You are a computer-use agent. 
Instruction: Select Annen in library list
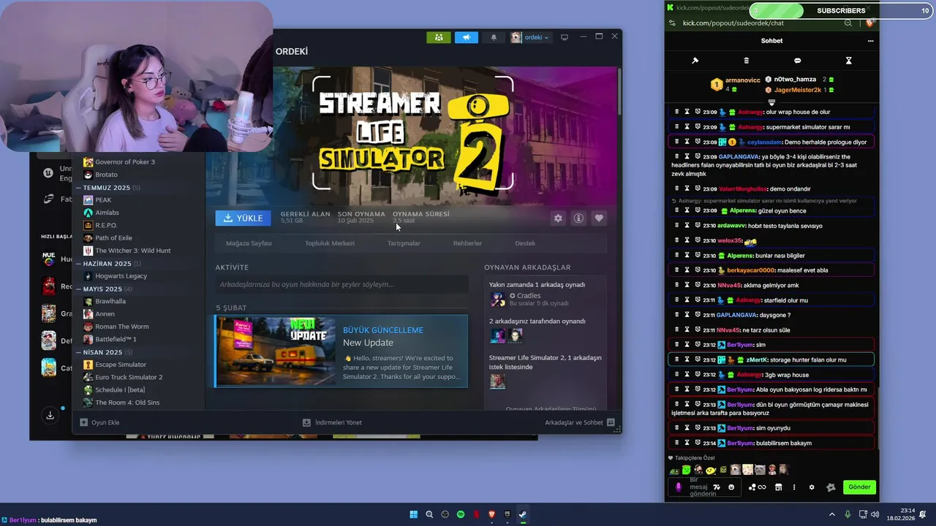[x=105, y=314]
